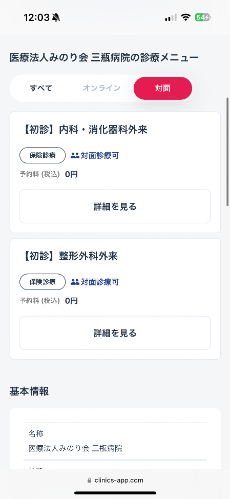Screen dimensions: 230x499
Task: Tap the clinics-app.com address bar
Action: (115, 480)
